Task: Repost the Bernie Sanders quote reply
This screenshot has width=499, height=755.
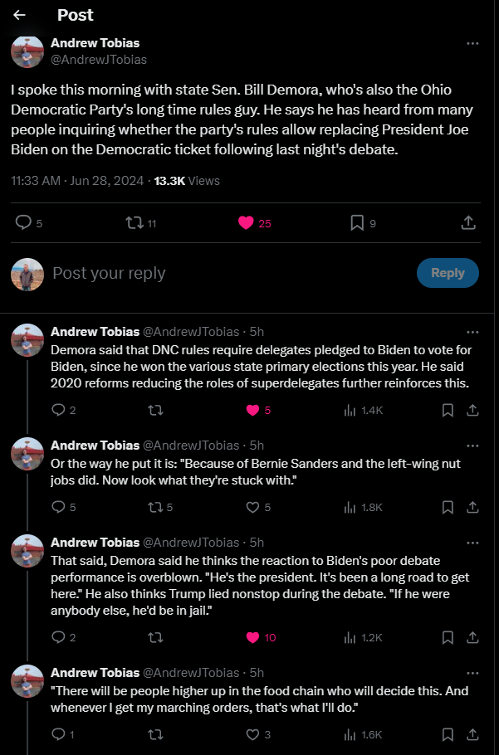Action: tap(160, 507)
